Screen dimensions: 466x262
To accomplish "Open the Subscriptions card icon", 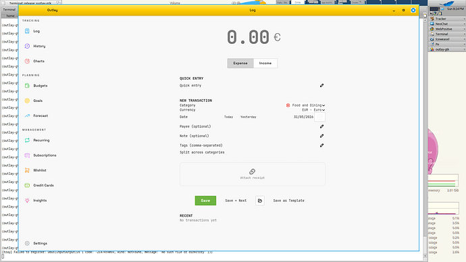I will click(27, 155).
